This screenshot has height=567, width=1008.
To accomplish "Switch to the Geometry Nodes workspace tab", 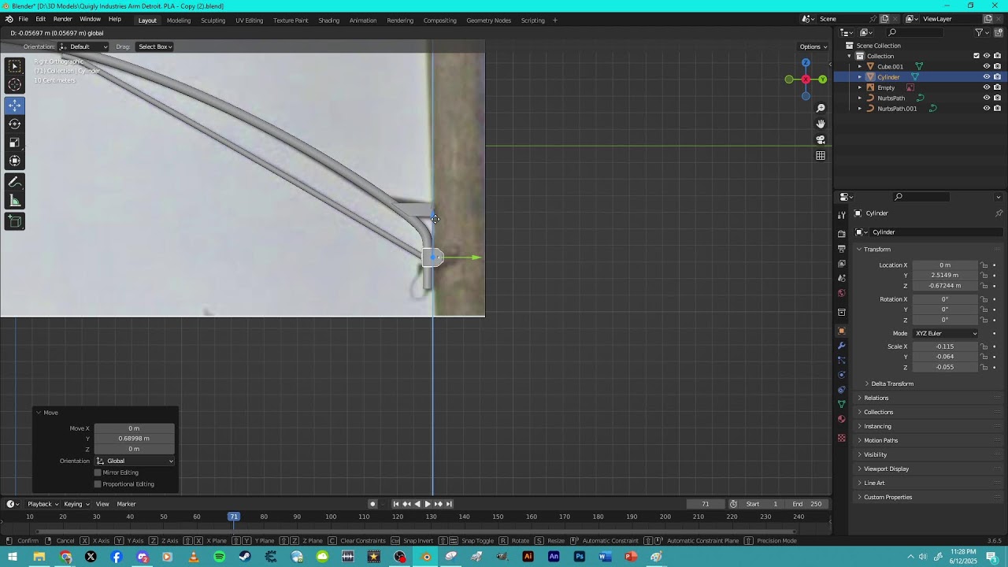I will 488,20.
